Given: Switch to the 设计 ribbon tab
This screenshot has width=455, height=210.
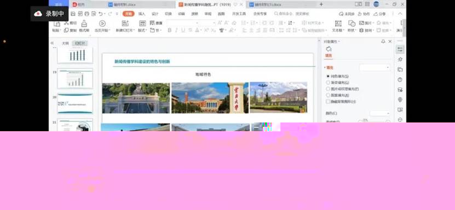Looking at the screenshot, I should tap(155, 14).
